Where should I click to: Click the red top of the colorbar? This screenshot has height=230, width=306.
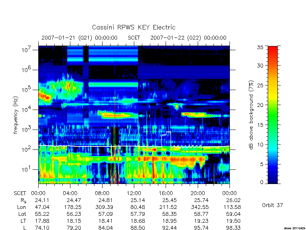point(273,49)
